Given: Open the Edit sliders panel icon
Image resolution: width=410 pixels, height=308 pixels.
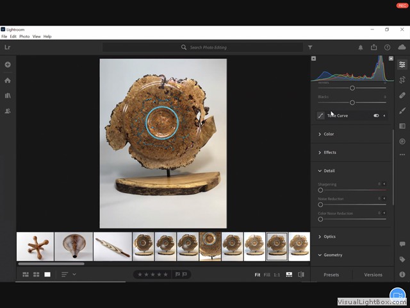Looking at the screenshot, I should (x=402, y=64).
